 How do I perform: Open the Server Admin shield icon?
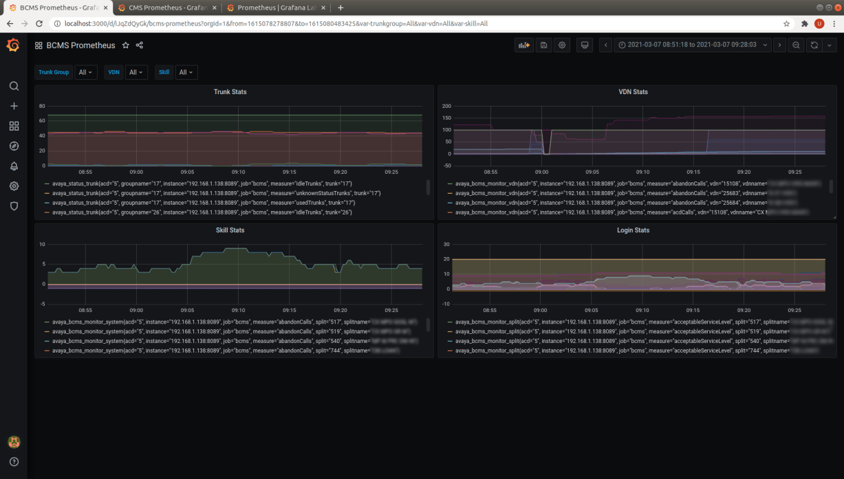[14, 205]
